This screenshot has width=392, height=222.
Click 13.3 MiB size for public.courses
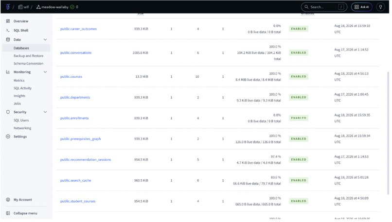[142, 77]
